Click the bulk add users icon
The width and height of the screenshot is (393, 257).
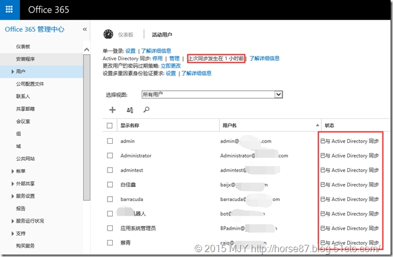(130, 110)
